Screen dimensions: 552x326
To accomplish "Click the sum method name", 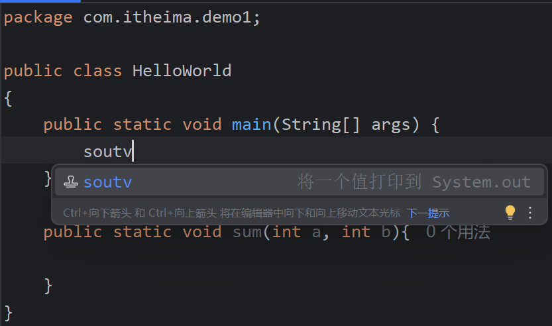I will [247, 232].
